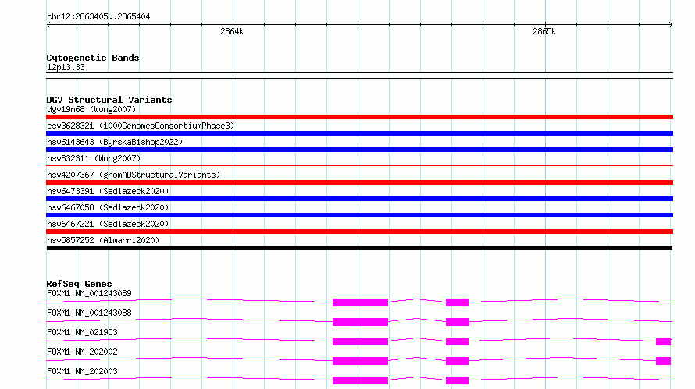Click the small exon of FOXM1|NM_001243089
The height and width of the screenshot is (389, 695).
pos(457,302)
